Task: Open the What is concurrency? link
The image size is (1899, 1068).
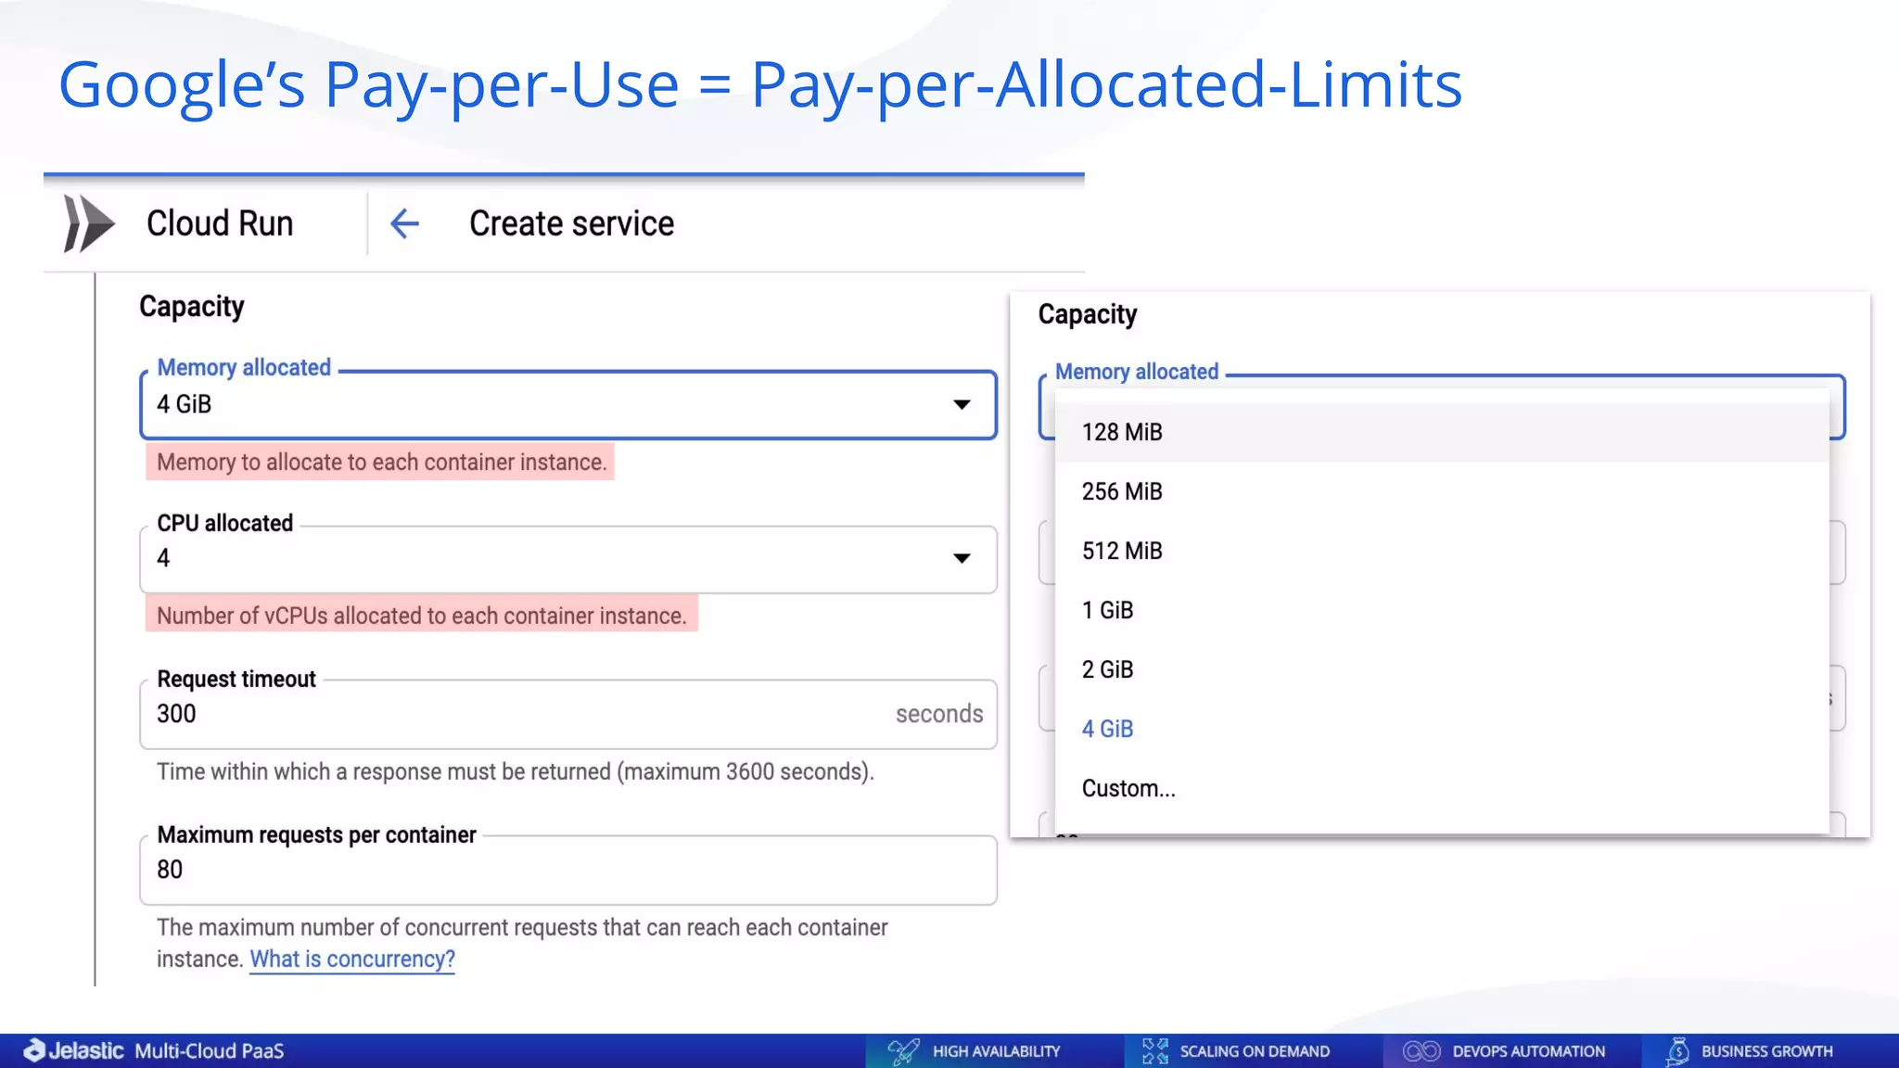Action: 352,959
